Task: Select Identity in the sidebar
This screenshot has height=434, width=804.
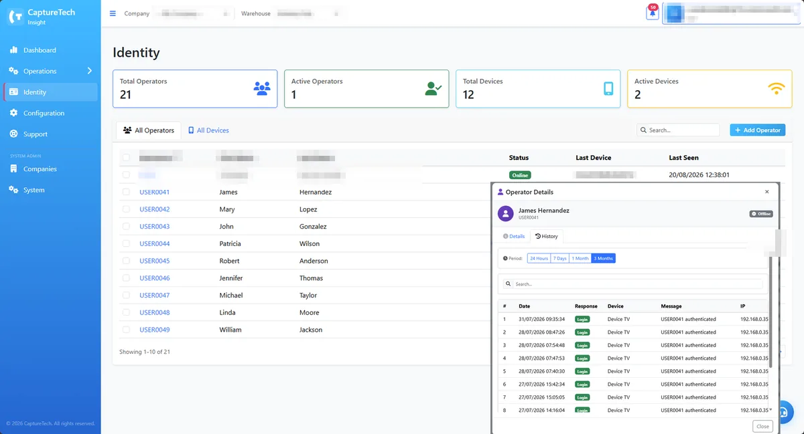Action: [50, 92]
